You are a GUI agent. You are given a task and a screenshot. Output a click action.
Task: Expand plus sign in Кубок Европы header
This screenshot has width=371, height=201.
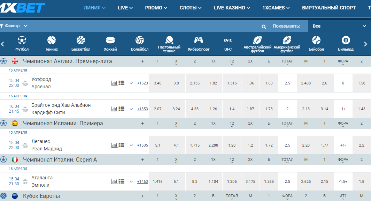click(x=142, y=196)
